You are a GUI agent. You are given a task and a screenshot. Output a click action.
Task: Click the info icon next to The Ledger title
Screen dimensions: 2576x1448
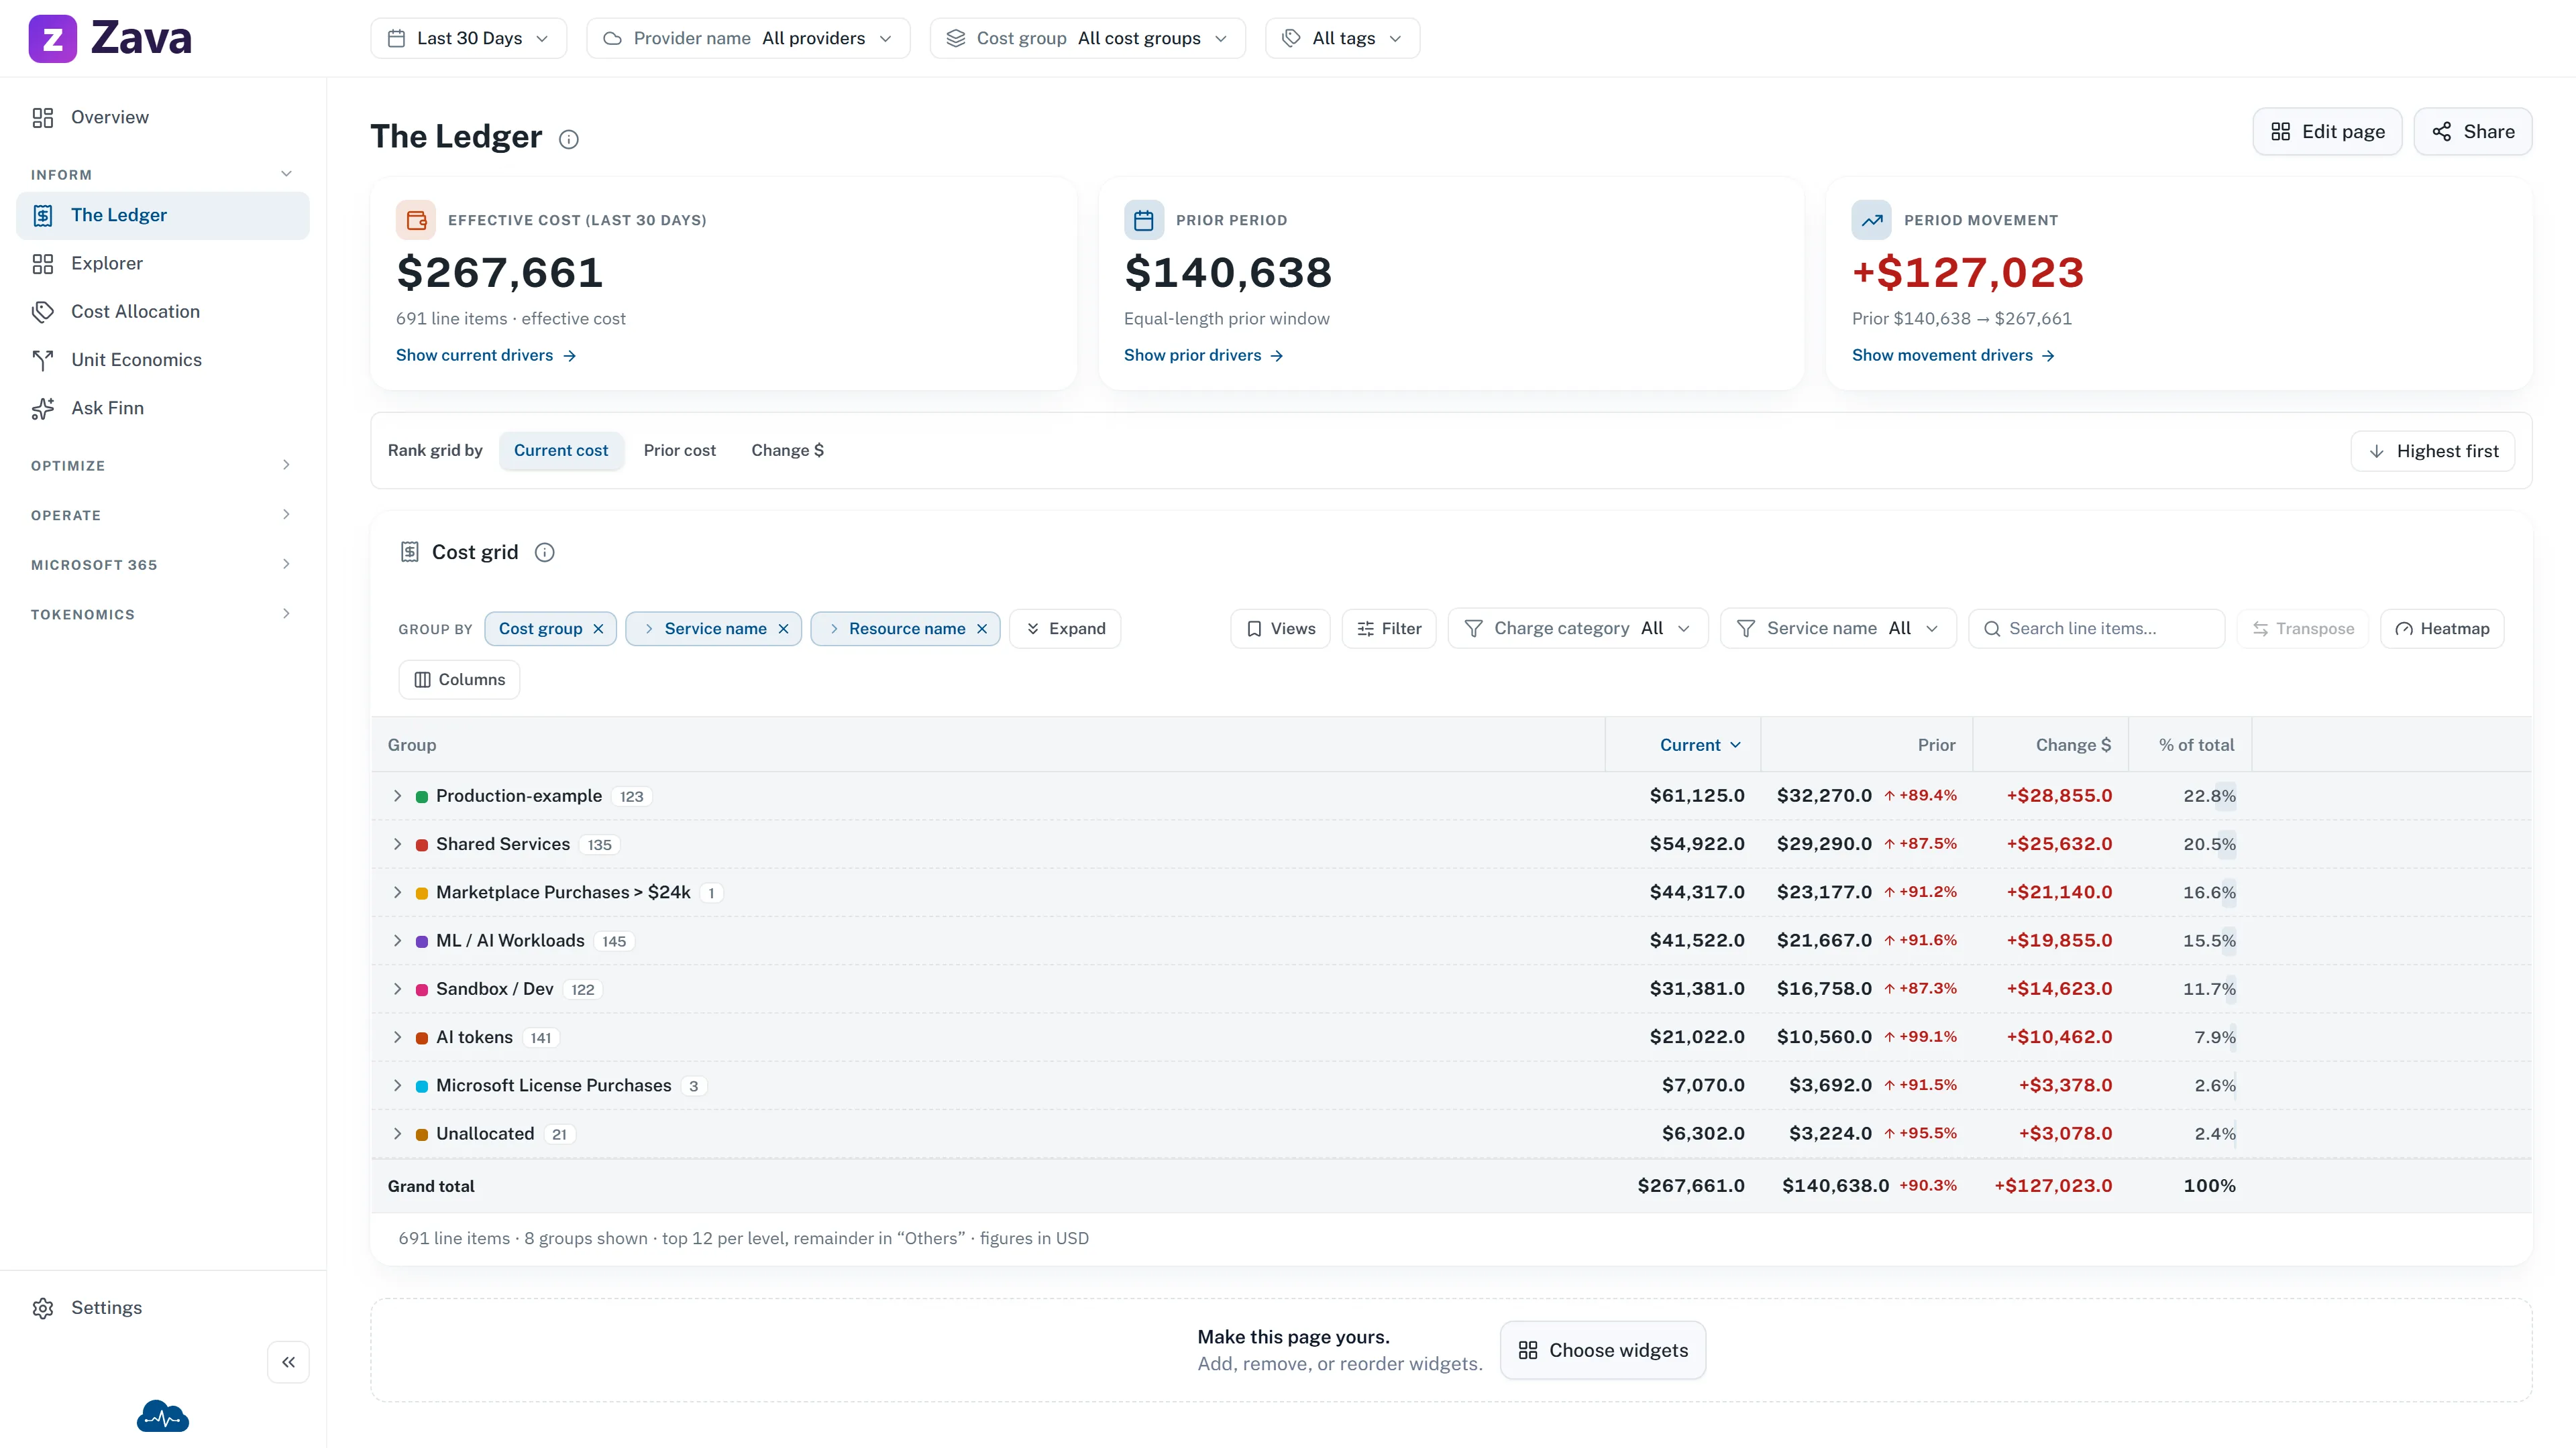tap(569, 139)
